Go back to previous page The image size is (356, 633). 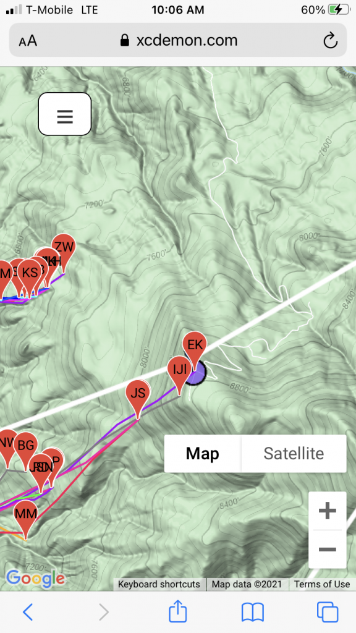pyautogui.click(x=28, y=612)
